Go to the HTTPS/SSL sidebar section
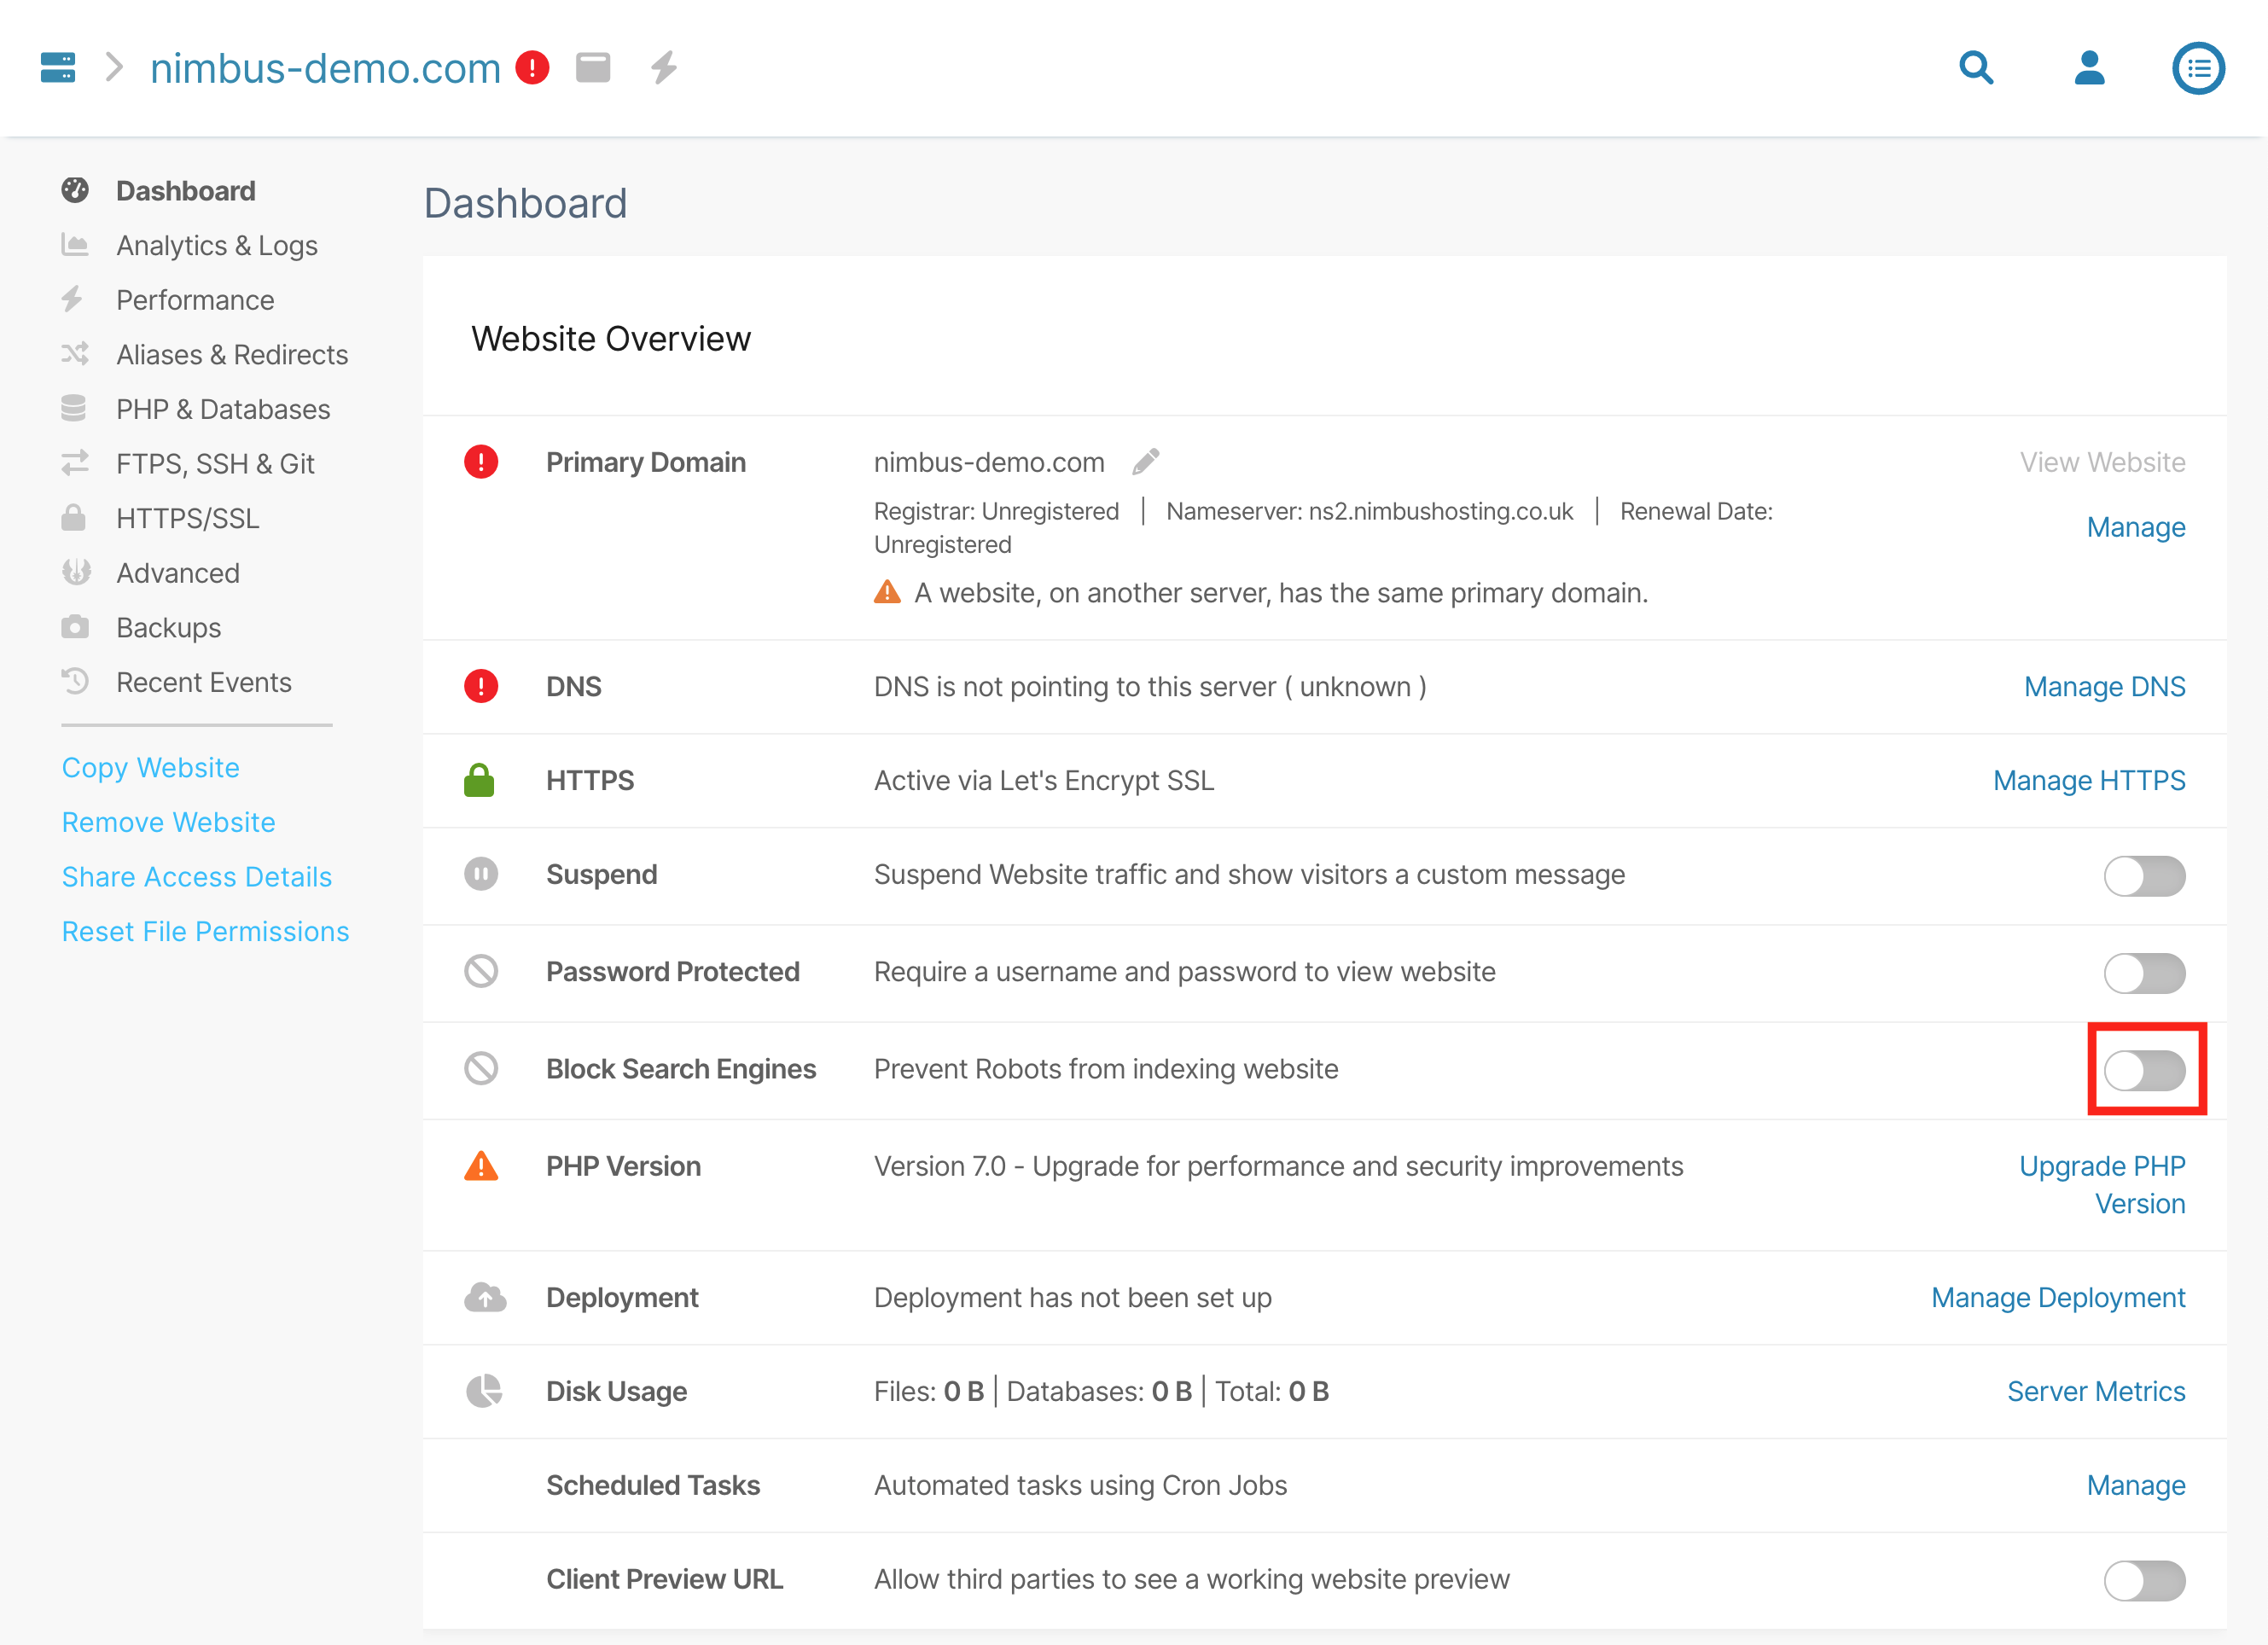 point(187,519)
